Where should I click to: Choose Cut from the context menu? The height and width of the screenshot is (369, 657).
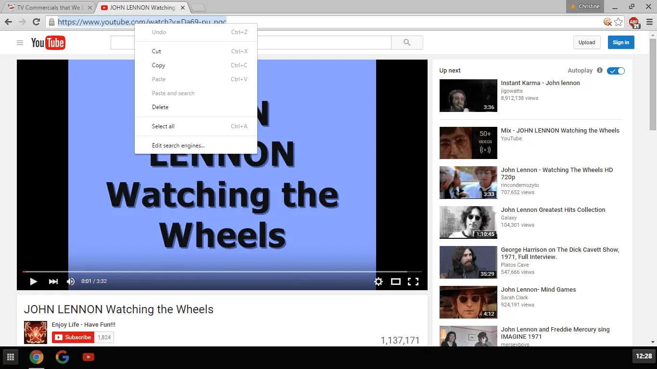pyautogui.click(x=196, y=51)
